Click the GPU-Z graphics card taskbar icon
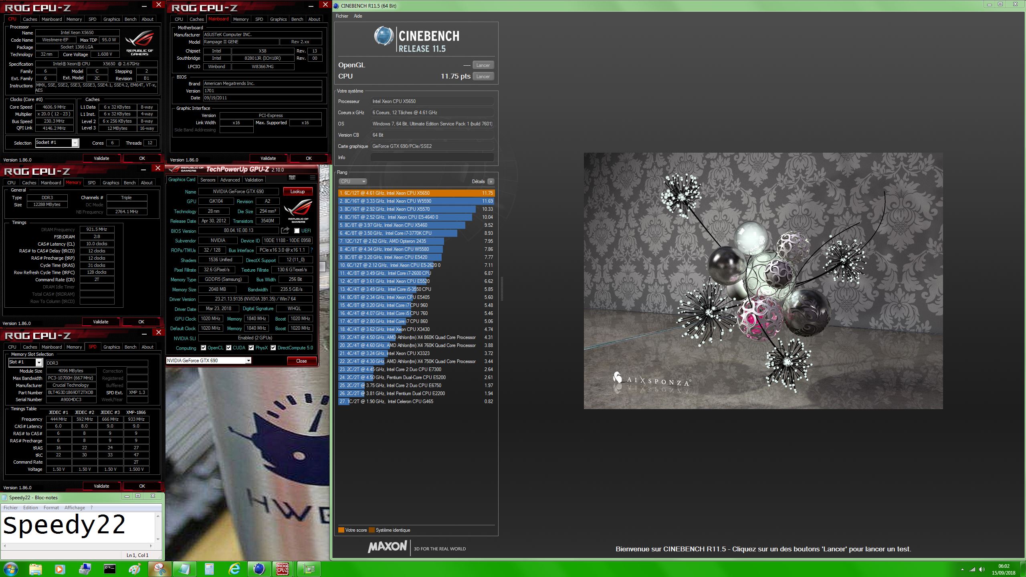1026x577 pixels. 309,569
